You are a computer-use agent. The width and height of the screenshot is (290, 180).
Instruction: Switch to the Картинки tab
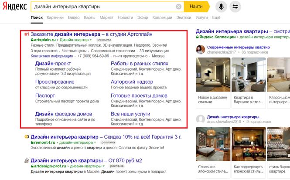coord(55,17)
